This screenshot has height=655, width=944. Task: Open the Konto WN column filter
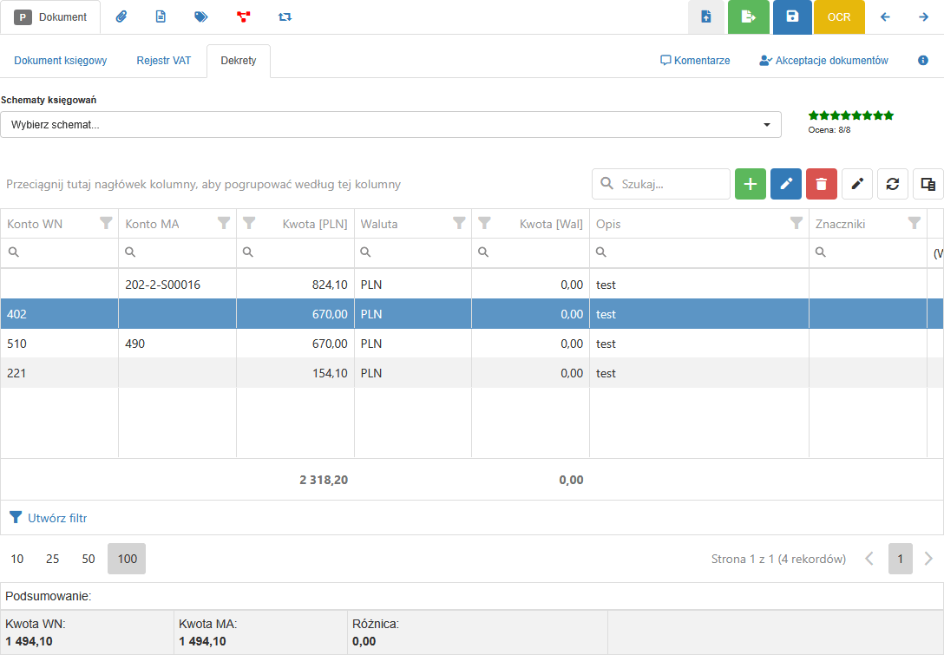point(106,224)
